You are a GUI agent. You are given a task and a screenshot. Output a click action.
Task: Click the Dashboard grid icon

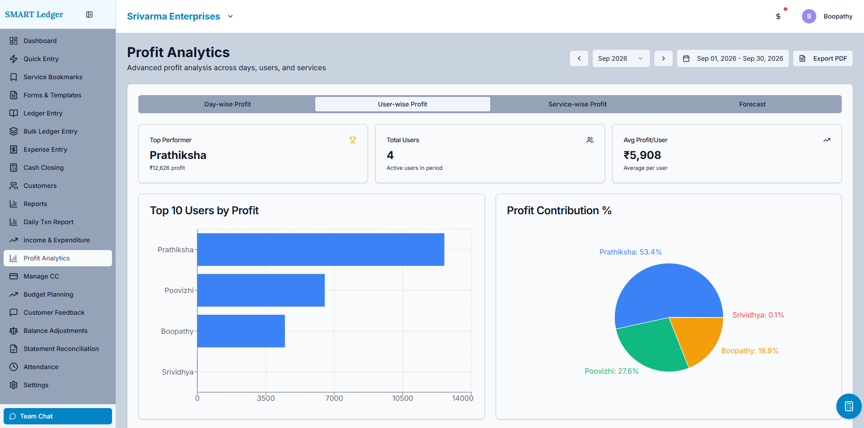(14, 41)
